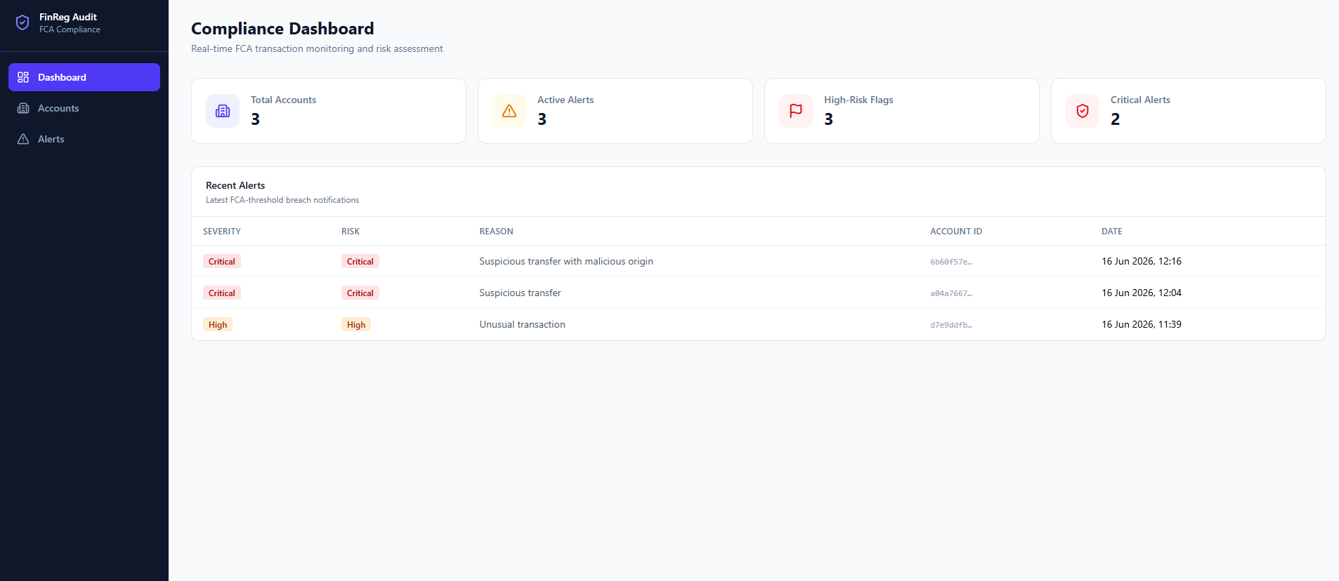Click risk Critical badge in 12:04 row
The height and width of the screenshot is (581, 1339).
click(360, 293)
